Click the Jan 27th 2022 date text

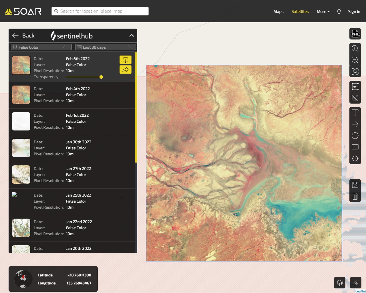78,169
